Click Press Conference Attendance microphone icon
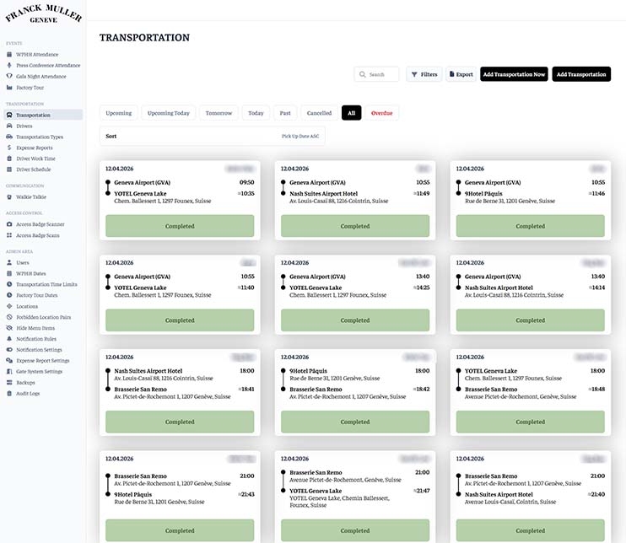Screen dimensions: 626x543 click(9, 65)
